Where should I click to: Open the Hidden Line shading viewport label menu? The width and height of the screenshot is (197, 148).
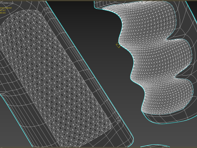coord(8,3)
